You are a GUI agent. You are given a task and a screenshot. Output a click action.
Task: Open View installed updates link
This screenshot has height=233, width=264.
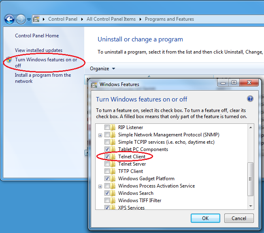click(x=38, y=50)
